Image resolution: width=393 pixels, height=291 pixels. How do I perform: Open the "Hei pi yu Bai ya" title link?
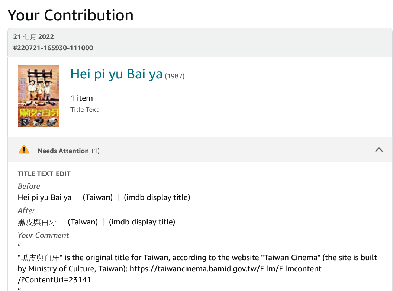coord(116,74)
